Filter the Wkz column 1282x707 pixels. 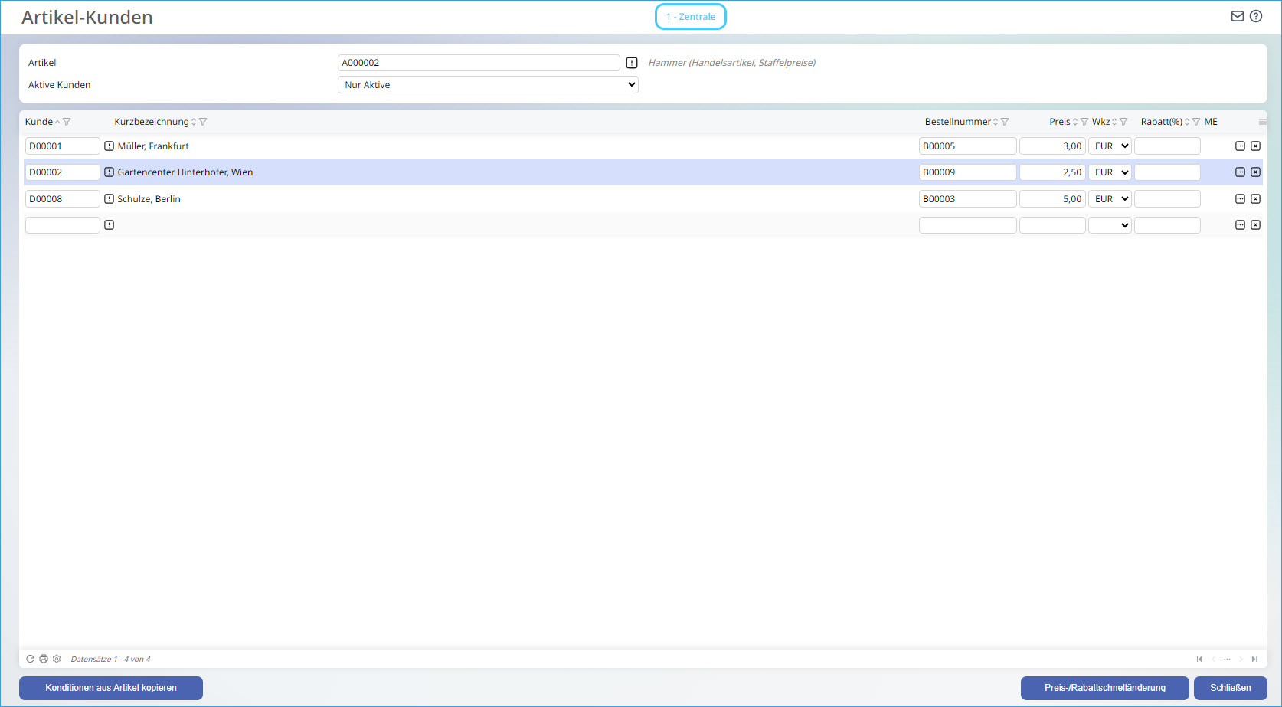point(1123,122)
